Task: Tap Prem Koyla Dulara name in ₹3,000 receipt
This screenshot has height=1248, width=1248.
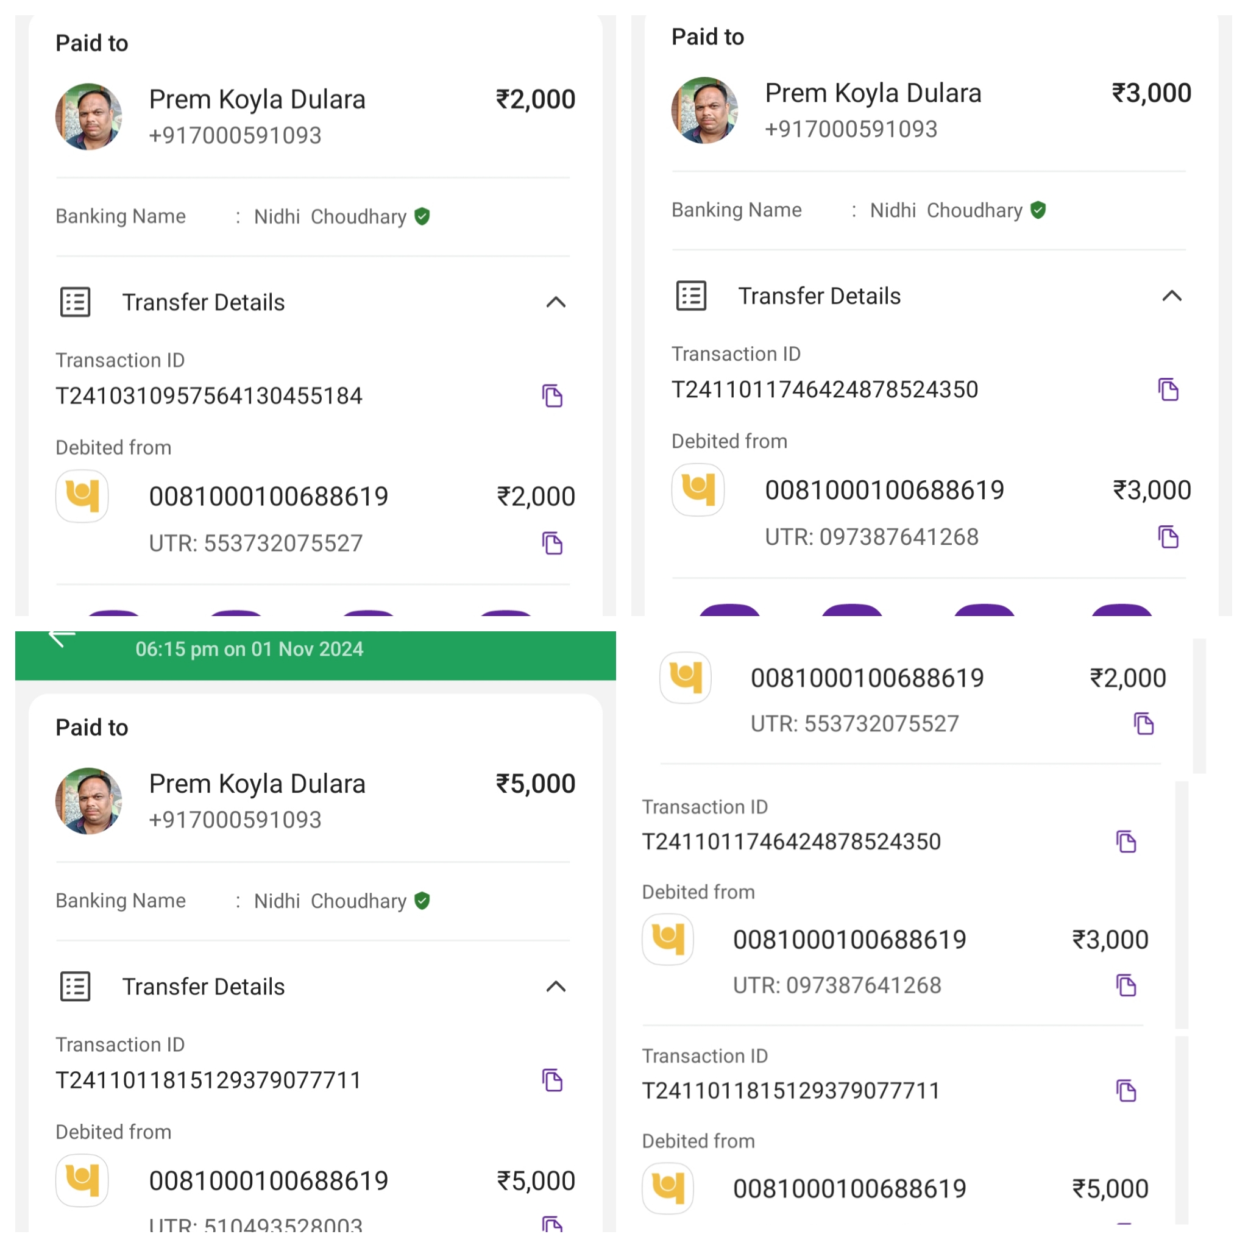Action: 873,94
